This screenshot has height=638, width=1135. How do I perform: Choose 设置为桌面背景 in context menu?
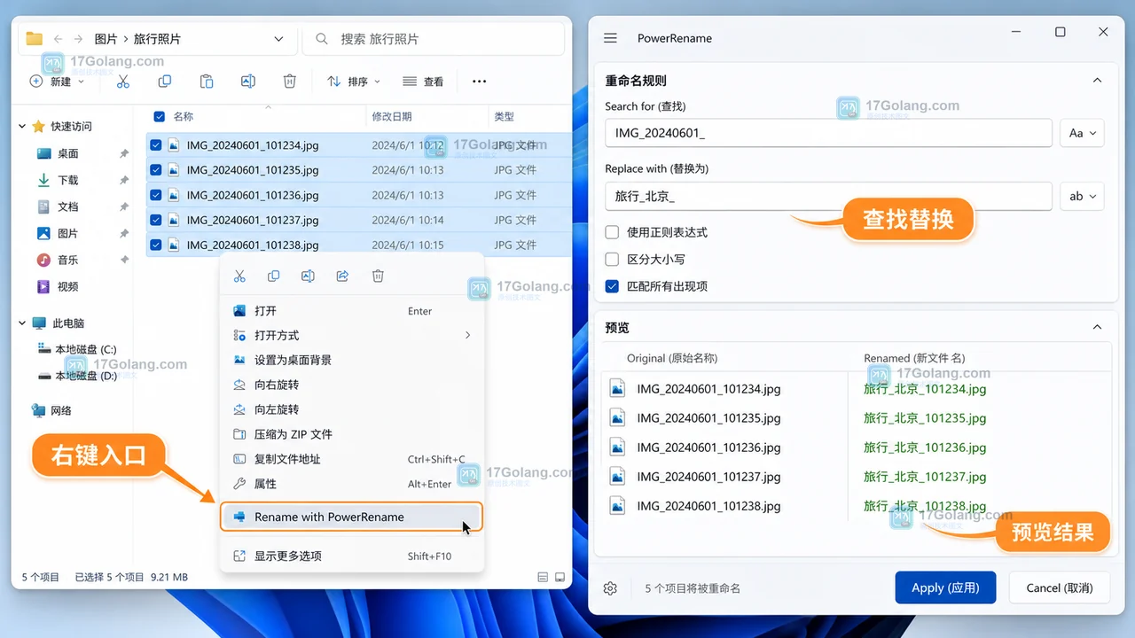[351, 360]
